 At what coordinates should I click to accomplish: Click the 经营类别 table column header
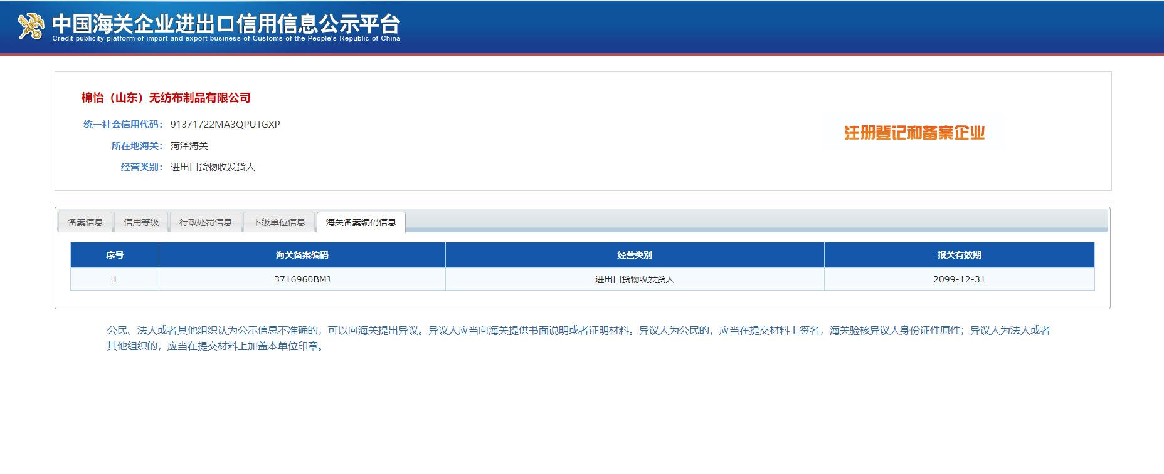point(635,255)
